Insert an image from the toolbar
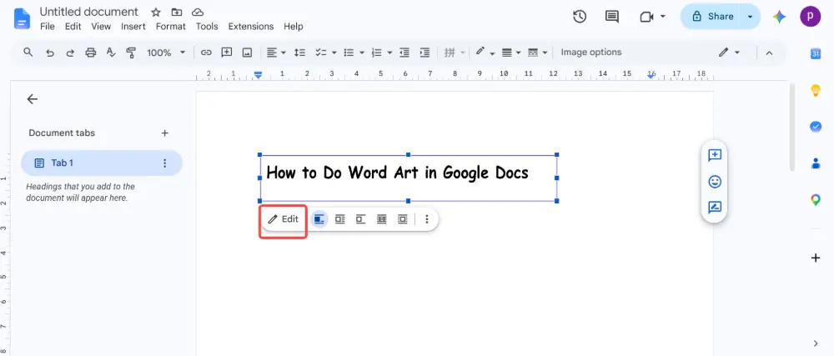Viewport: 834px width, 356px height. 247,53
